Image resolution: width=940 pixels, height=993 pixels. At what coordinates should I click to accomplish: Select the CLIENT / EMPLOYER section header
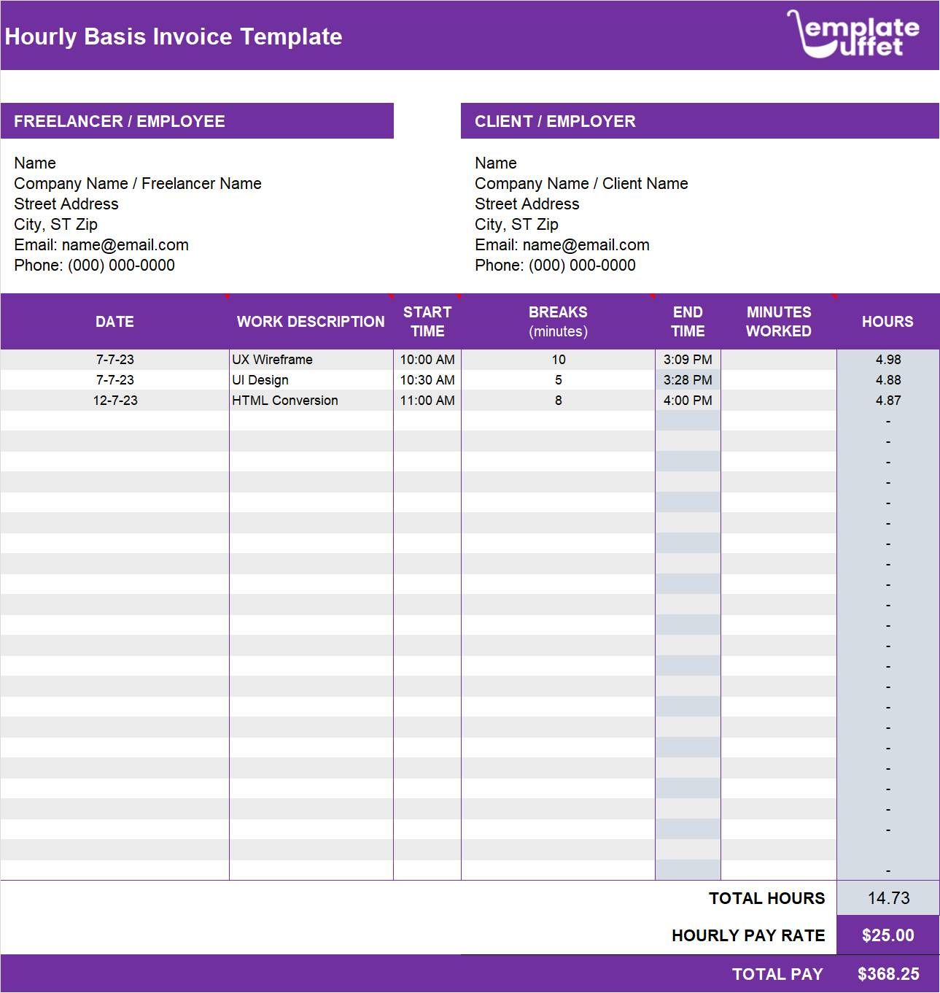click(x=556, y=121)
